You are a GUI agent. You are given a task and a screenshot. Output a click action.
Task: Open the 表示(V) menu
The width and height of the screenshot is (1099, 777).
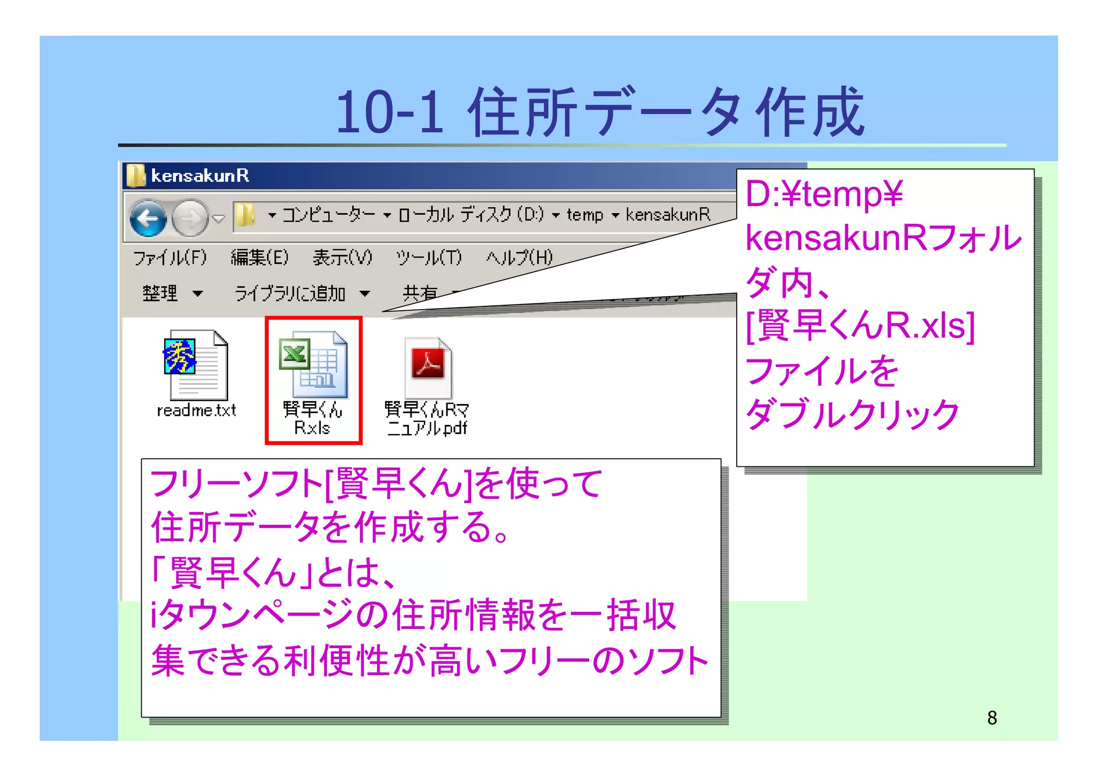pos(342,258)
